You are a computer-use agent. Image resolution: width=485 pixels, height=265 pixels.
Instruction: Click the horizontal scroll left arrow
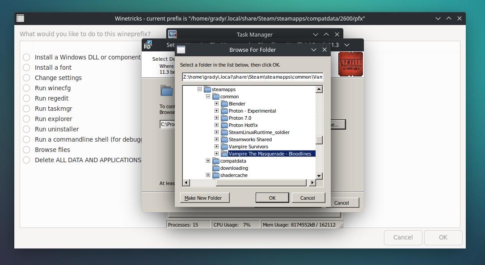point(186,183)
